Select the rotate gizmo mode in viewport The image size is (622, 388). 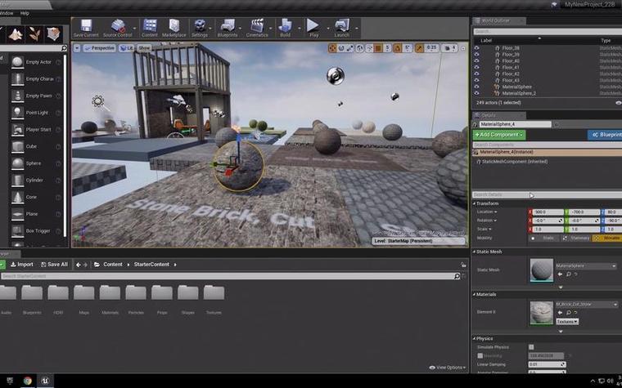coord(341,48)
